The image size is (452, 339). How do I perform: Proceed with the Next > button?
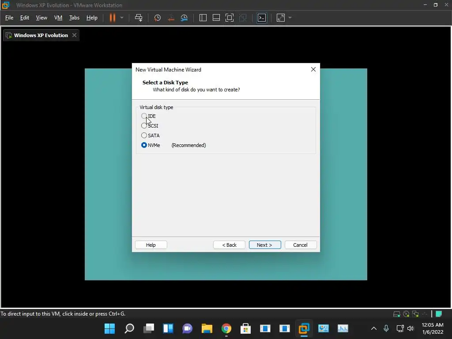(x=265, y=245)
